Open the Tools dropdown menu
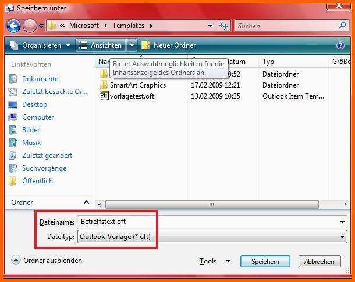 [x=215, y=261]
